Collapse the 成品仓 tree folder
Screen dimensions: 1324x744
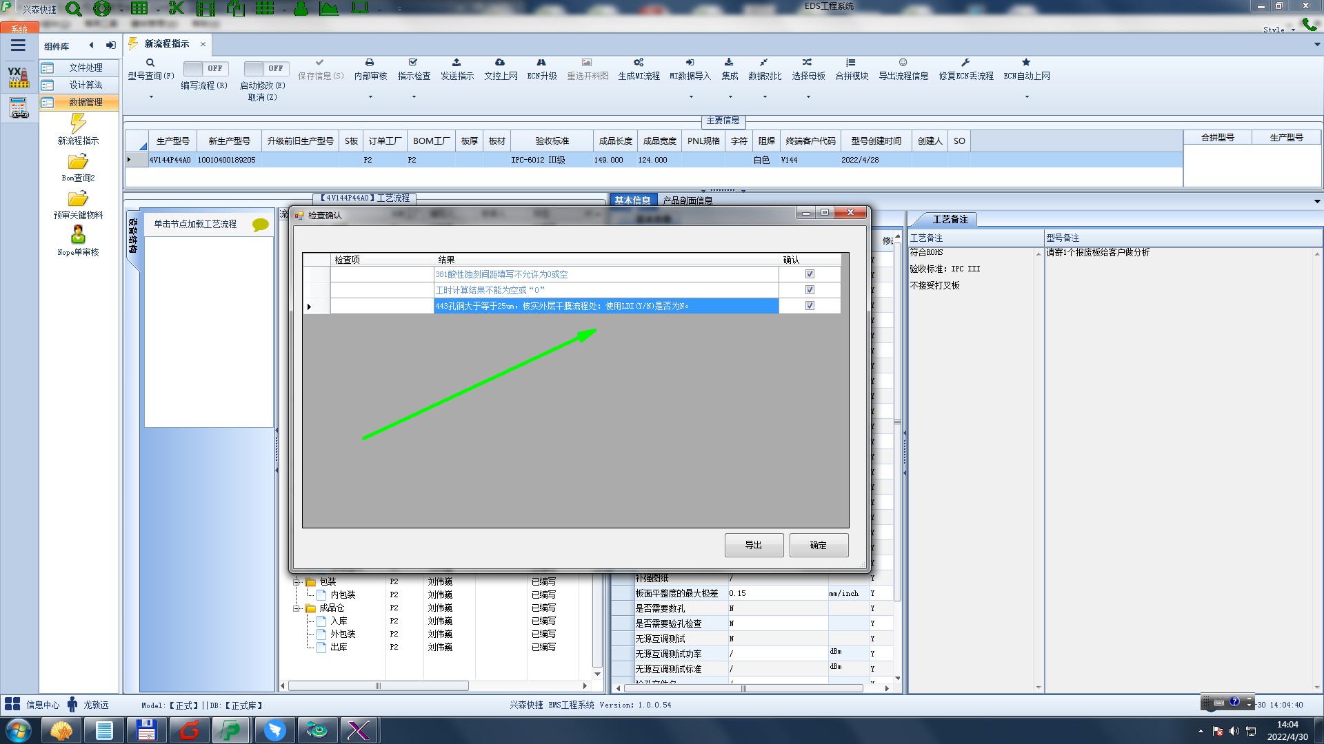[297, 608]
